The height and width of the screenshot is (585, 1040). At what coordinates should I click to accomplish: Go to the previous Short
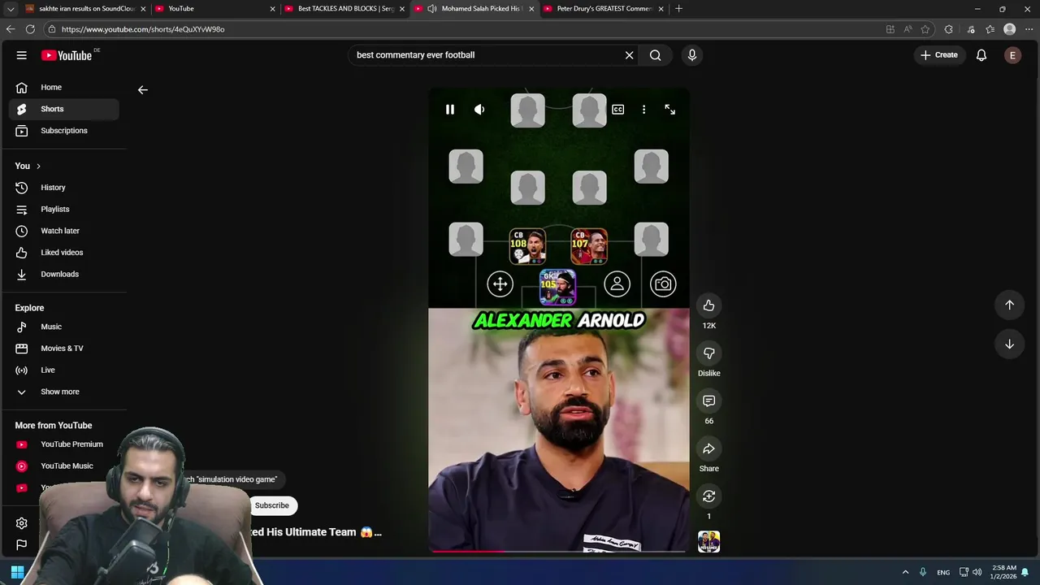(x=1010, y=305)
